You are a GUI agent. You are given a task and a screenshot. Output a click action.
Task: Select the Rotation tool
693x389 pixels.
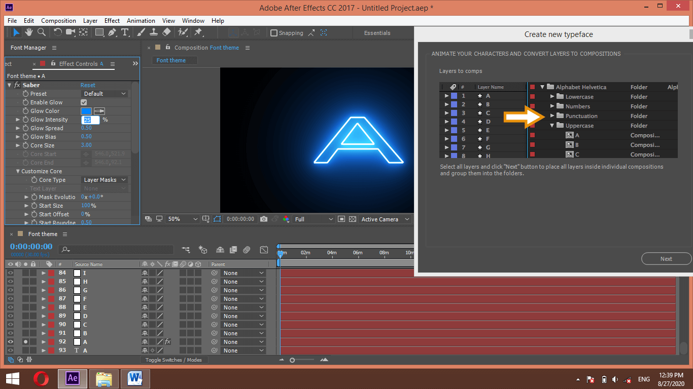click(58, 32)
